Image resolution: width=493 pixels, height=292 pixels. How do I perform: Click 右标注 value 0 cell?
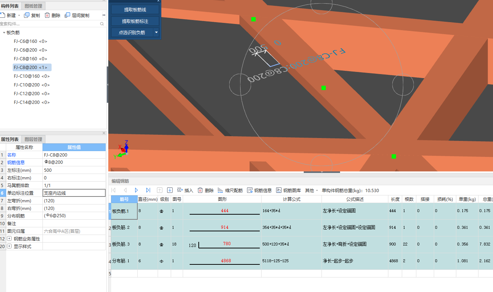(x=74, y=178)
